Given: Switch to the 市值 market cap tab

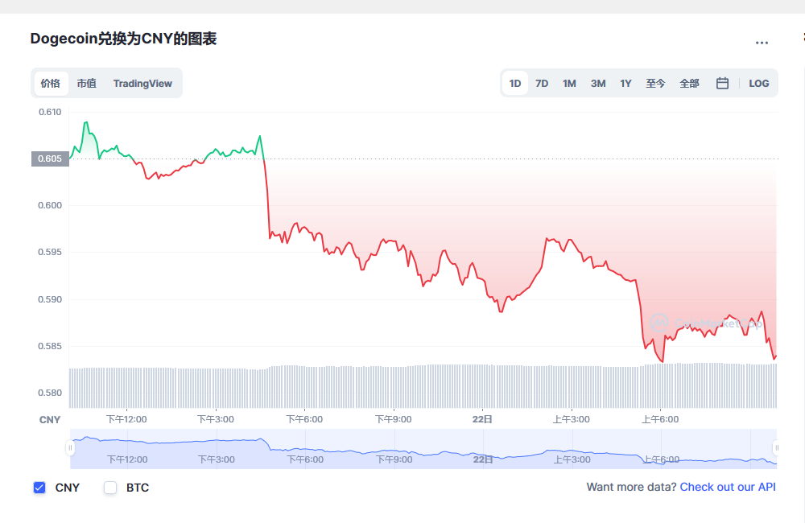Looking at the screenshot, I should 87,83.
